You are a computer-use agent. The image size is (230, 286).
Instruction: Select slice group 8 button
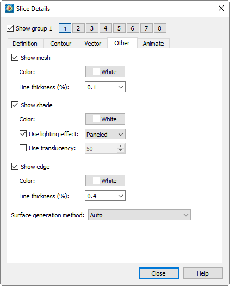tap(160, 28)
